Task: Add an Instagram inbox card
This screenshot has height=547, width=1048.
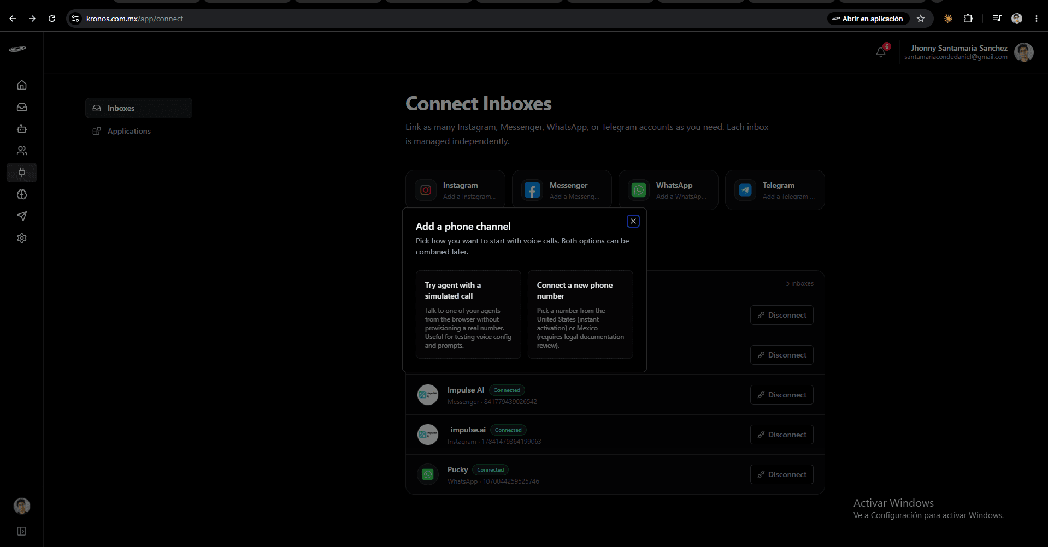Action: [455, 190]
